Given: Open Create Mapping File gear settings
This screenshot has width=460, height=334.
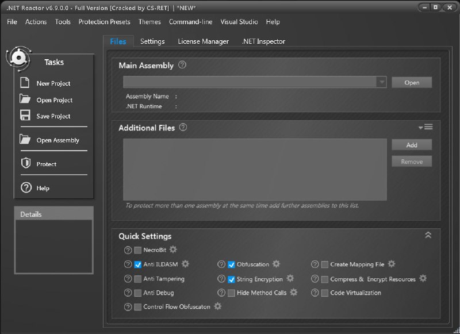Looking at the screenshot, I should tap(392, 264).
